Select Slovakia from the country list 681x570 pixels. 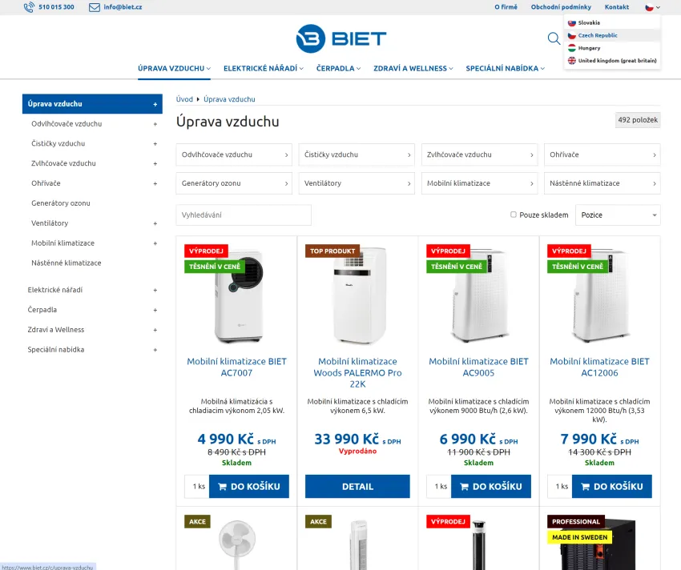[612, 22]
